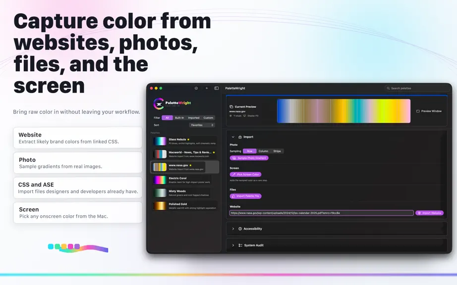Viewport: 457px width, 285px height.
Task: Toggle favorite star on Glass Nebula
Action: [x=188, y=140]
